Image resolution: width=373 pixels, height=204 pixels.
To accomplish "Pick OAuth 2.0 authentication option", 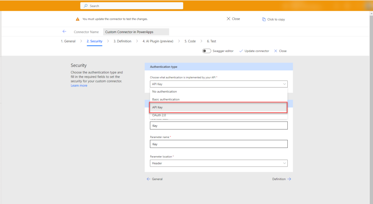I will (x=159, y=115).
